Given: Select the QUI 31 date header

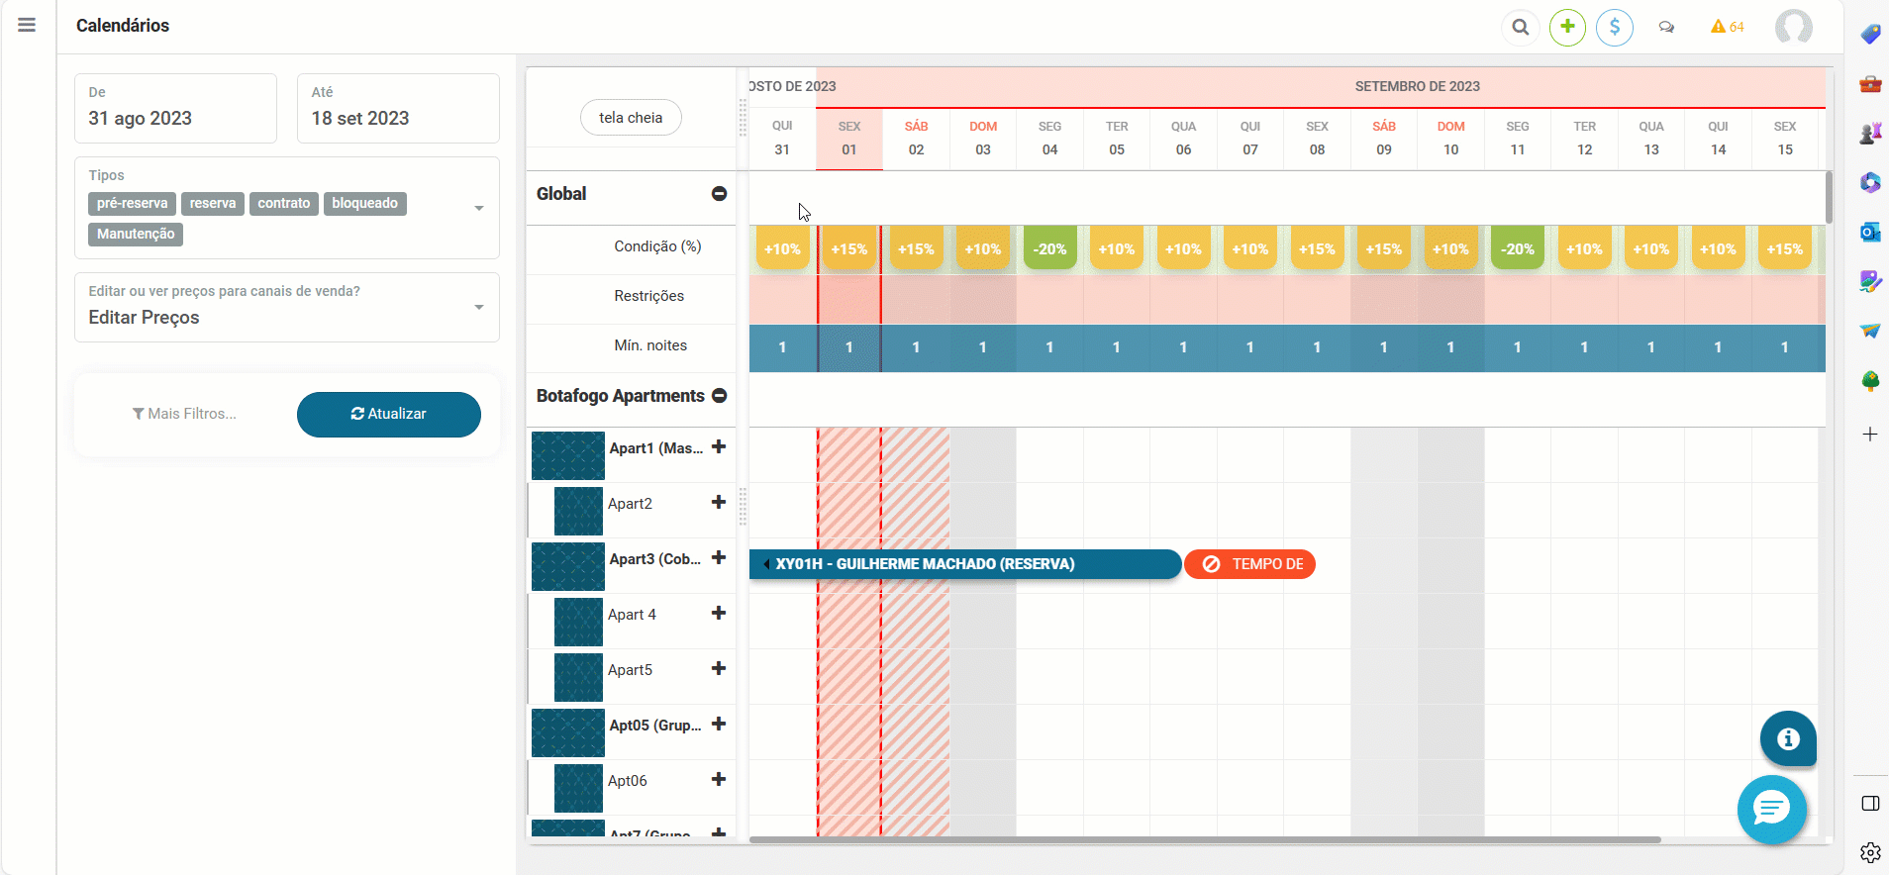Looking at the screenshot, I should 782,139.
